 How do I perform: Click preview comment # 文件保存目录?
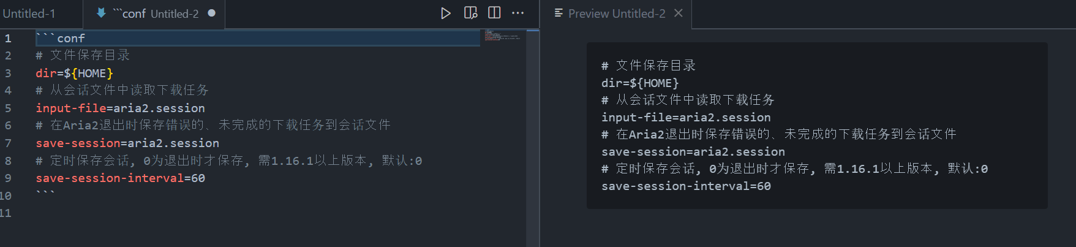649,66
